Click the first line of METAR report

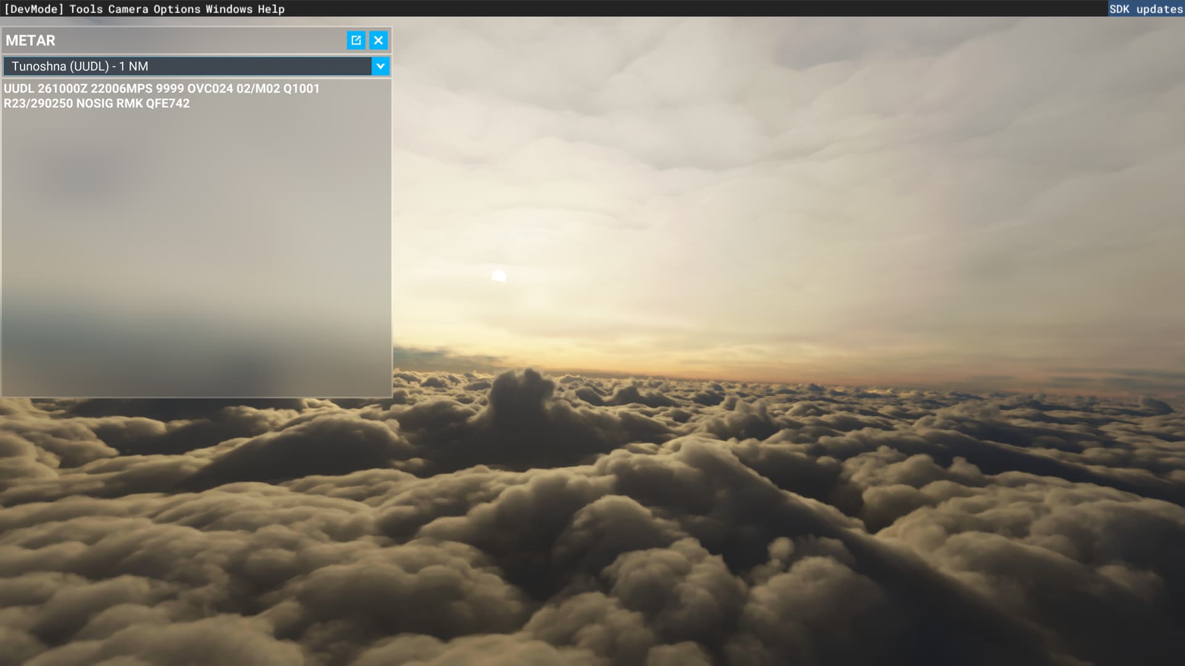click(x=162, y=88)
